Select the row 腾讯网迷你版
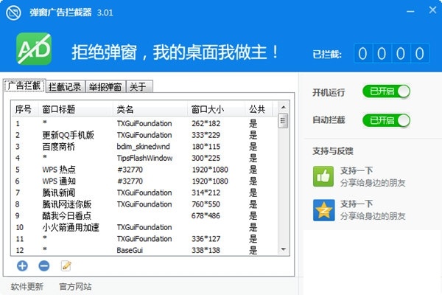 click(x=144, y=204)
